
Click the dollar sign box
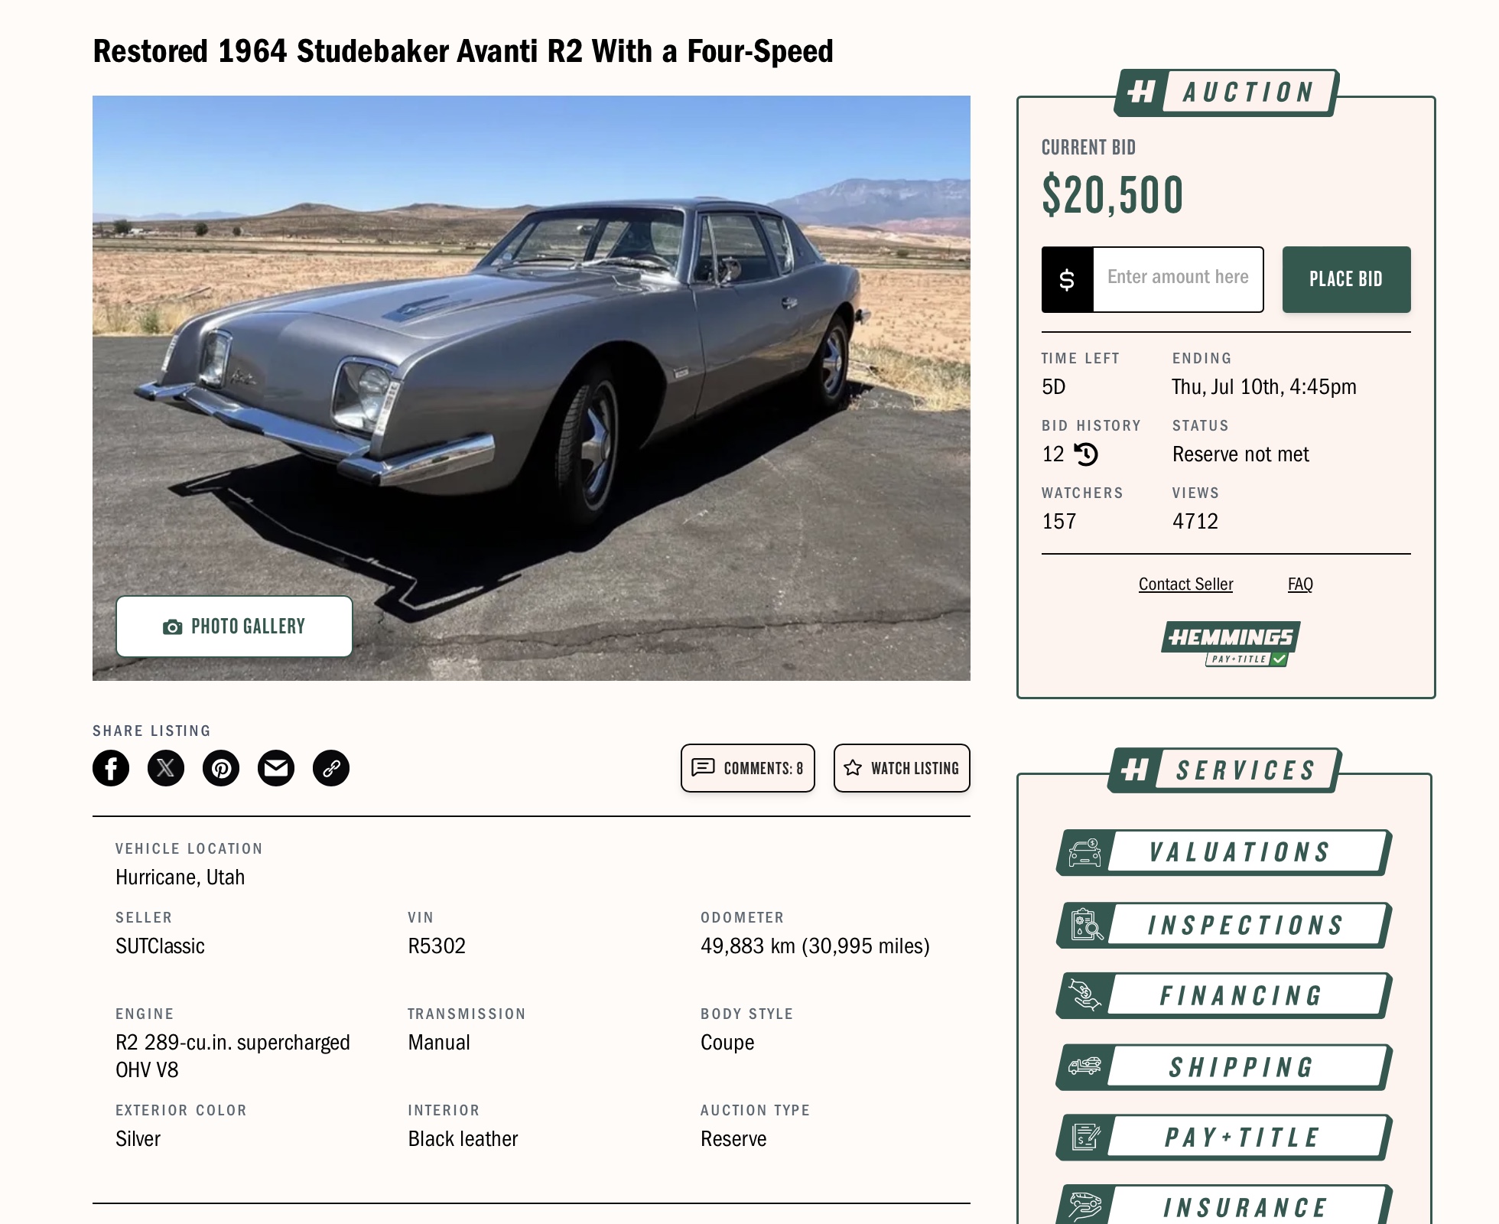[1067, 279]
